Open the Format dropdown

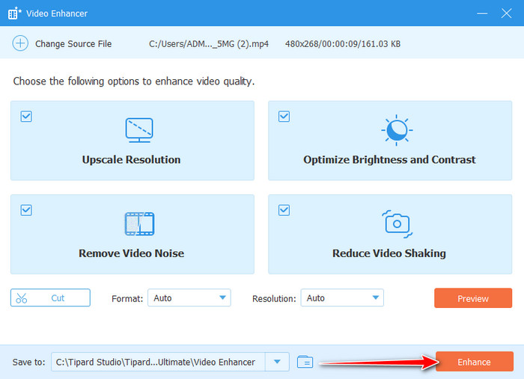point(189,298)
